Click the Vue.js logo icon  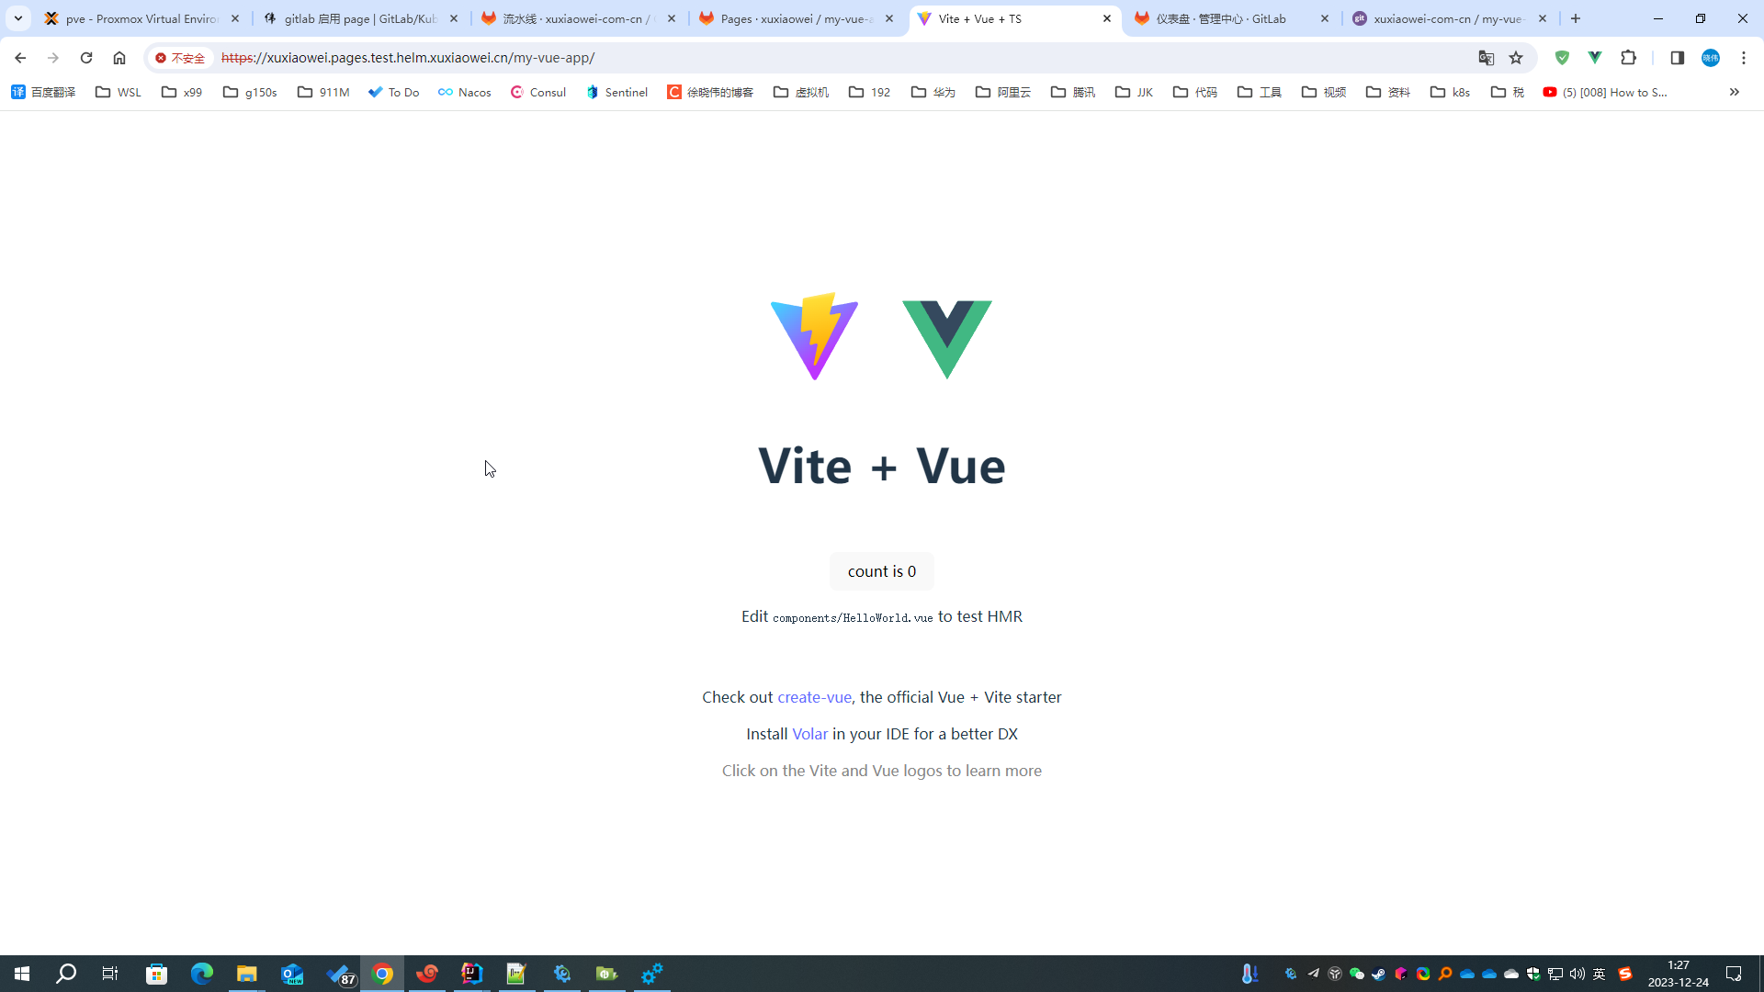coord(947,337)
